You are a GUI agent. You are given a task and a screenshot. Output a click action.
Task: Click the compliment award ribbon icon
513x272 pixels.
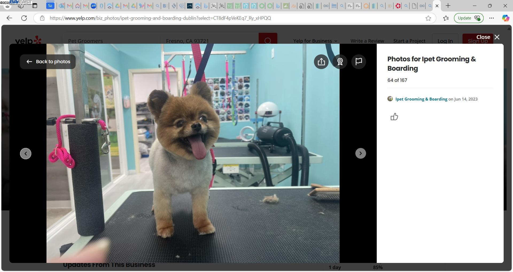[x=340, y=62]
